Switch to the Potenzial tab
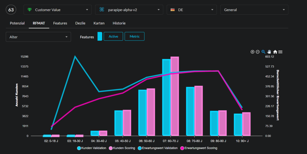The width and height of the screenshot is (307, 154). tap(17, 23)
